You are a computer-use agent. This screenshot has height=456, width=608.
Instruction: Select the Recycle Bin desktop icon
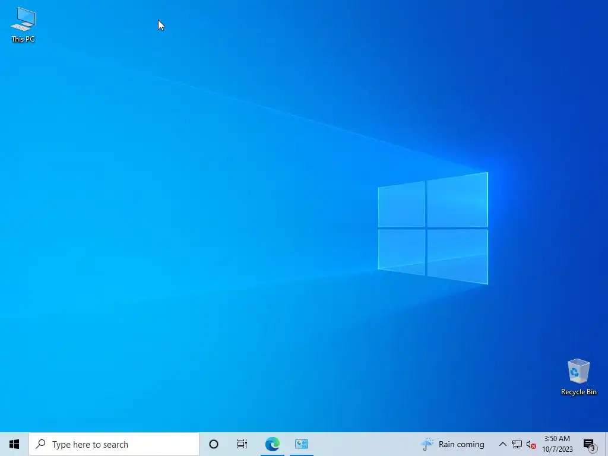pyautogui.click(x=578, y=377)
